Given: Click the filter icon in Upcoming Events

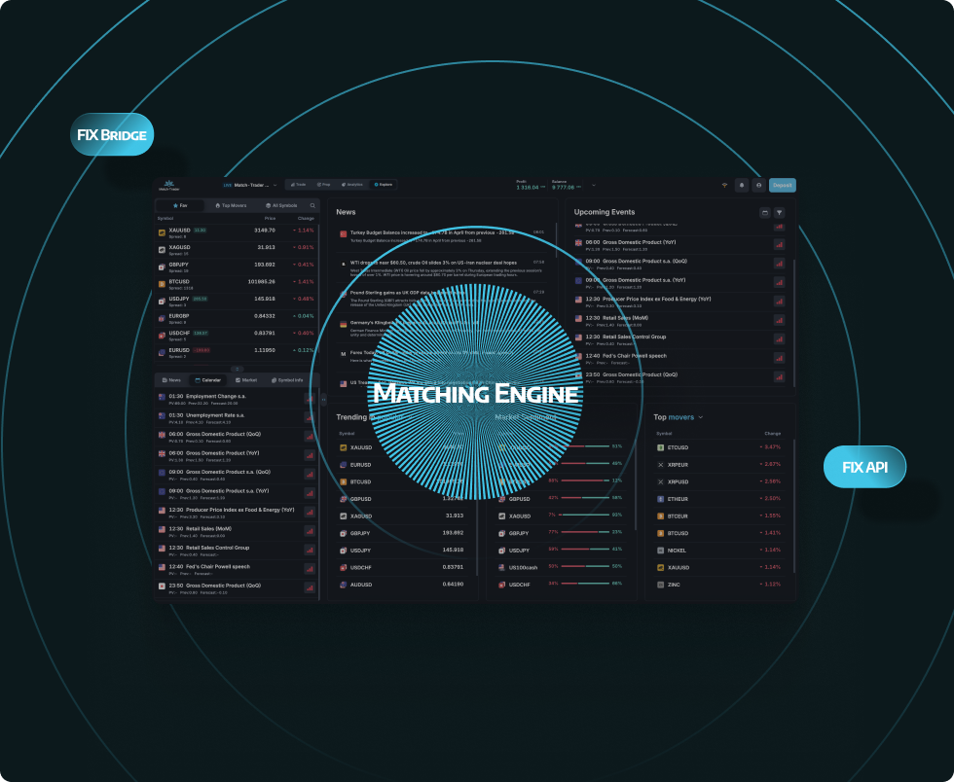Looking at the screenshot, I should 779,212.
